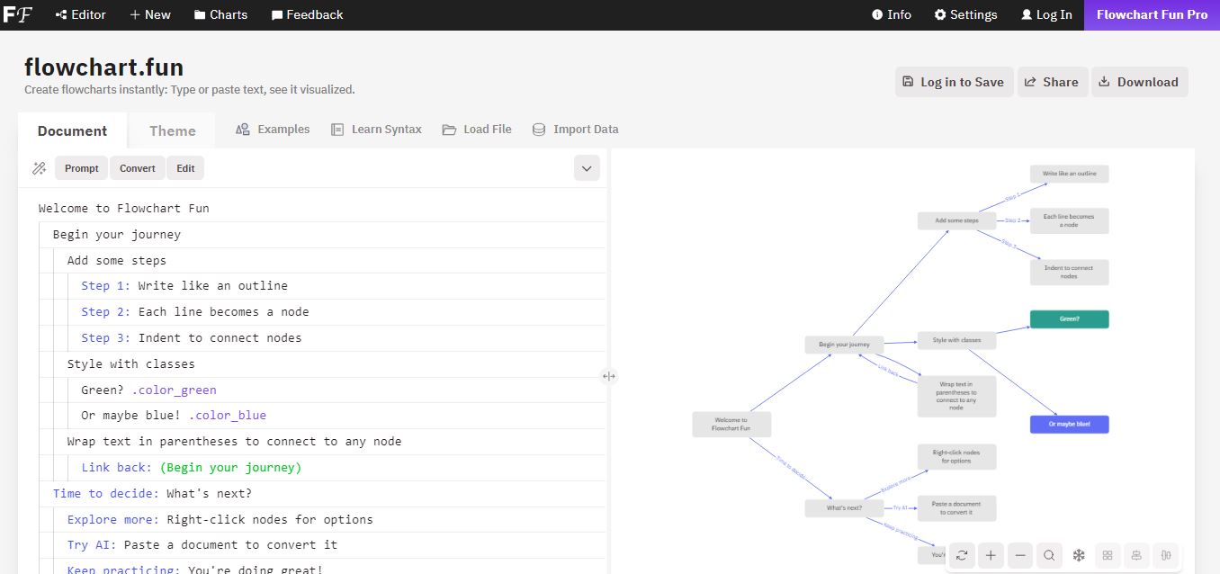
Task: Click the flowchart.fun FF logo
Action: pyautogui.click(x=18, y=14)
